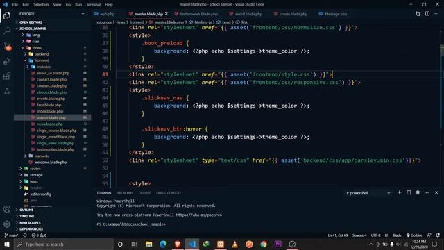The width and height of the screenshot is (444, 250).
Task: Open the Extensions view
Action: pyautogui.click(x=7, y=76)
